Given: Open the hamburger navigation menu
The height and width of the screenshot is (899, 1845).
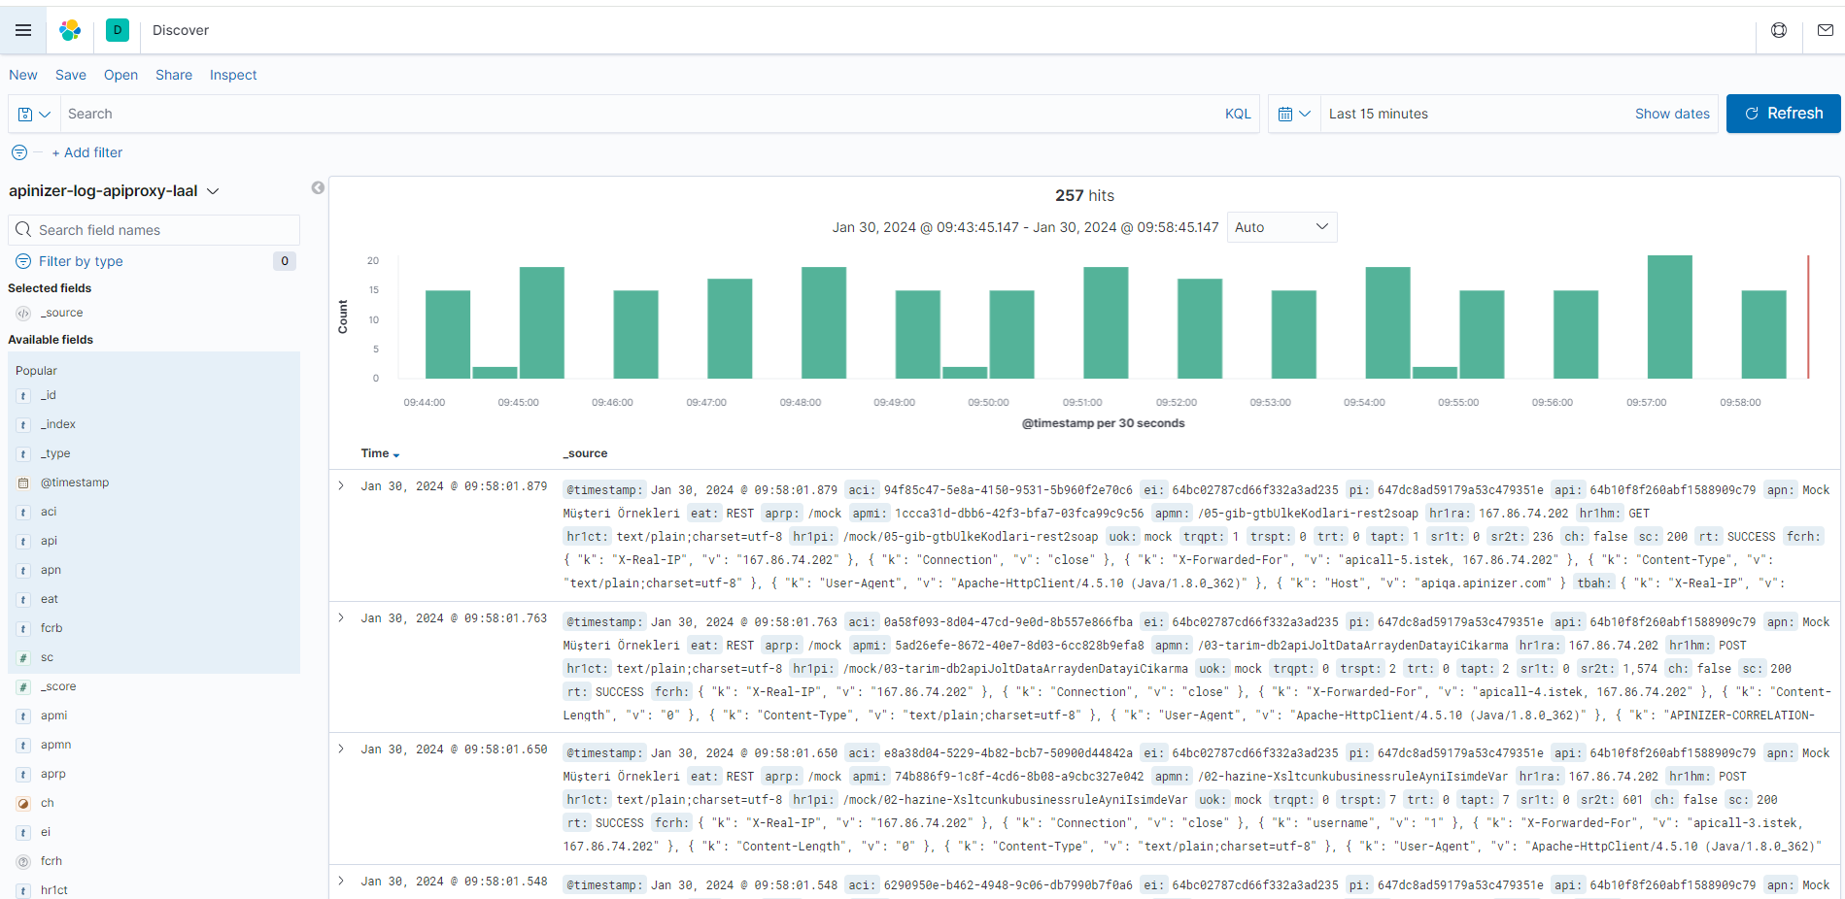Looking at the screenshot, I should [23, 30].
